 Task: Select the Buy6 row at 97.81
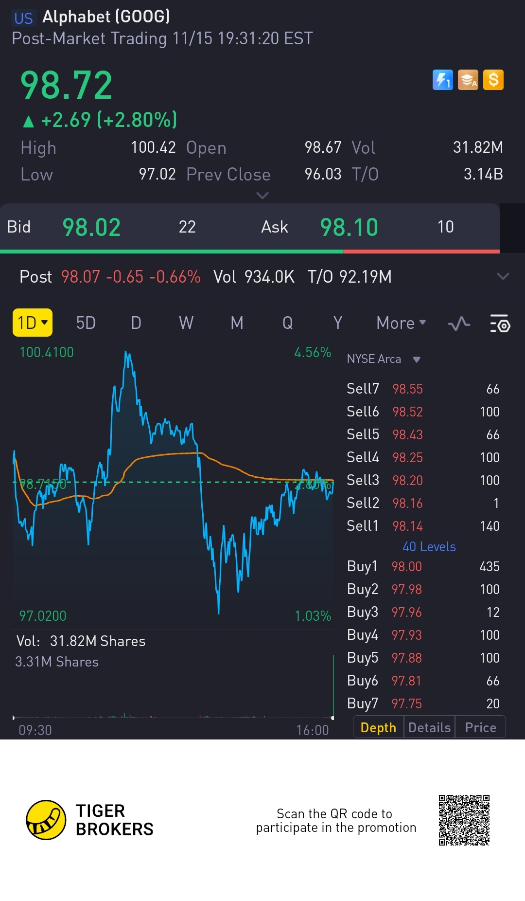(423, 681)
